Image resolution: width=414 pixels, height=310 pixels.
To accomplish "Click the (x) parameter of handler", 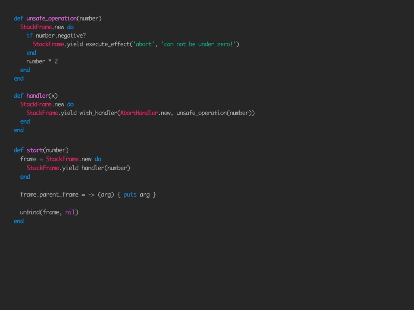I will [x=53, y=96].
